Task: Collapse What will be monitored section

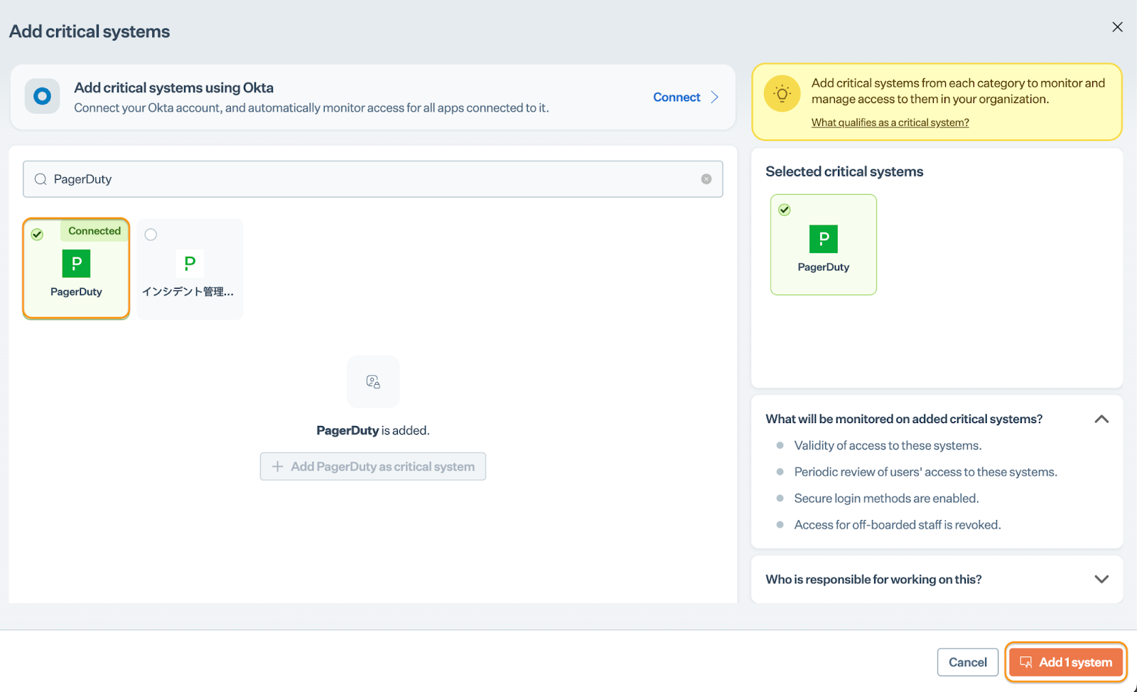Action: pyautogui.click(x=1101, y=419)
